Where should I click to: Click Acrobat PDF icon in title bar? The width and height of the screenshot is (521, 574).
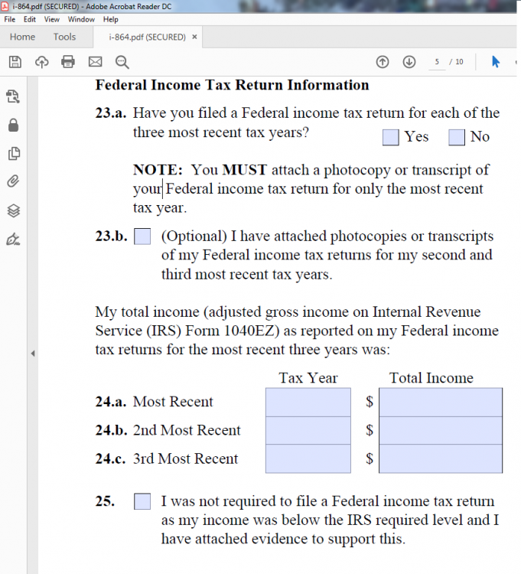coord(5,6)
